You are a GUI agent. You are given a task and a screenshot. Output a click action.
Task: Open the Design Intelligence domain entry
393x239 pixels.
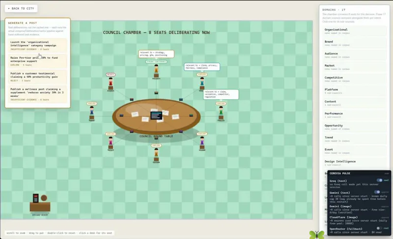coord(354,163)
